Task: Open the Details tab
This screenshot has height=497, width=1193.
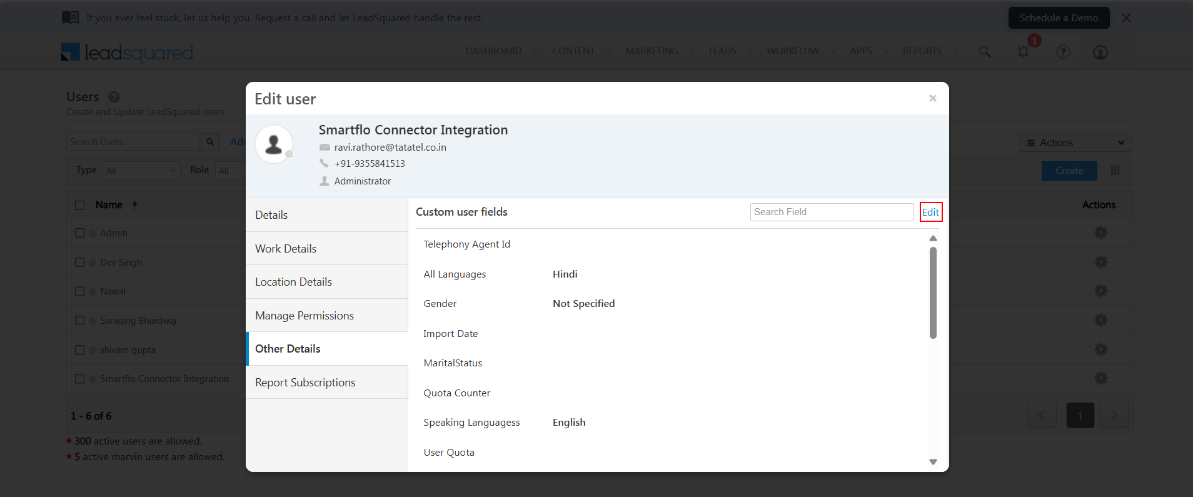Action: (x=327, y=215)
